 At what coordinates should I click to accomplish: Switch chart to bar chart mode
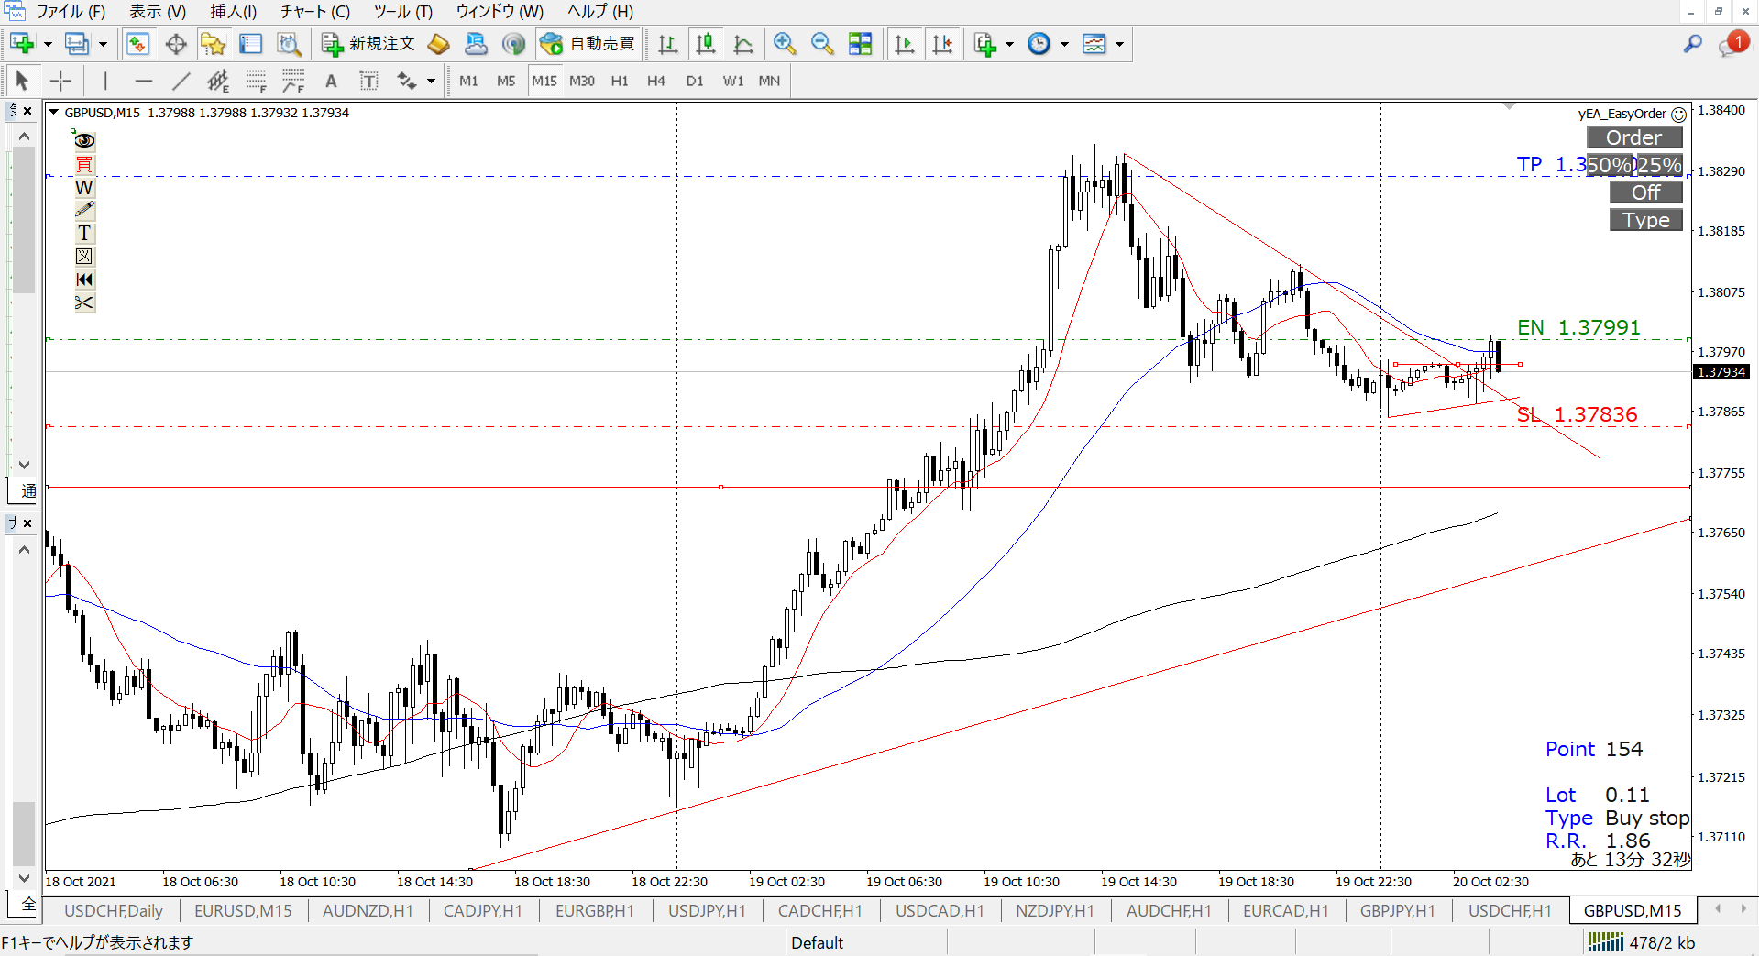[667, 43]
